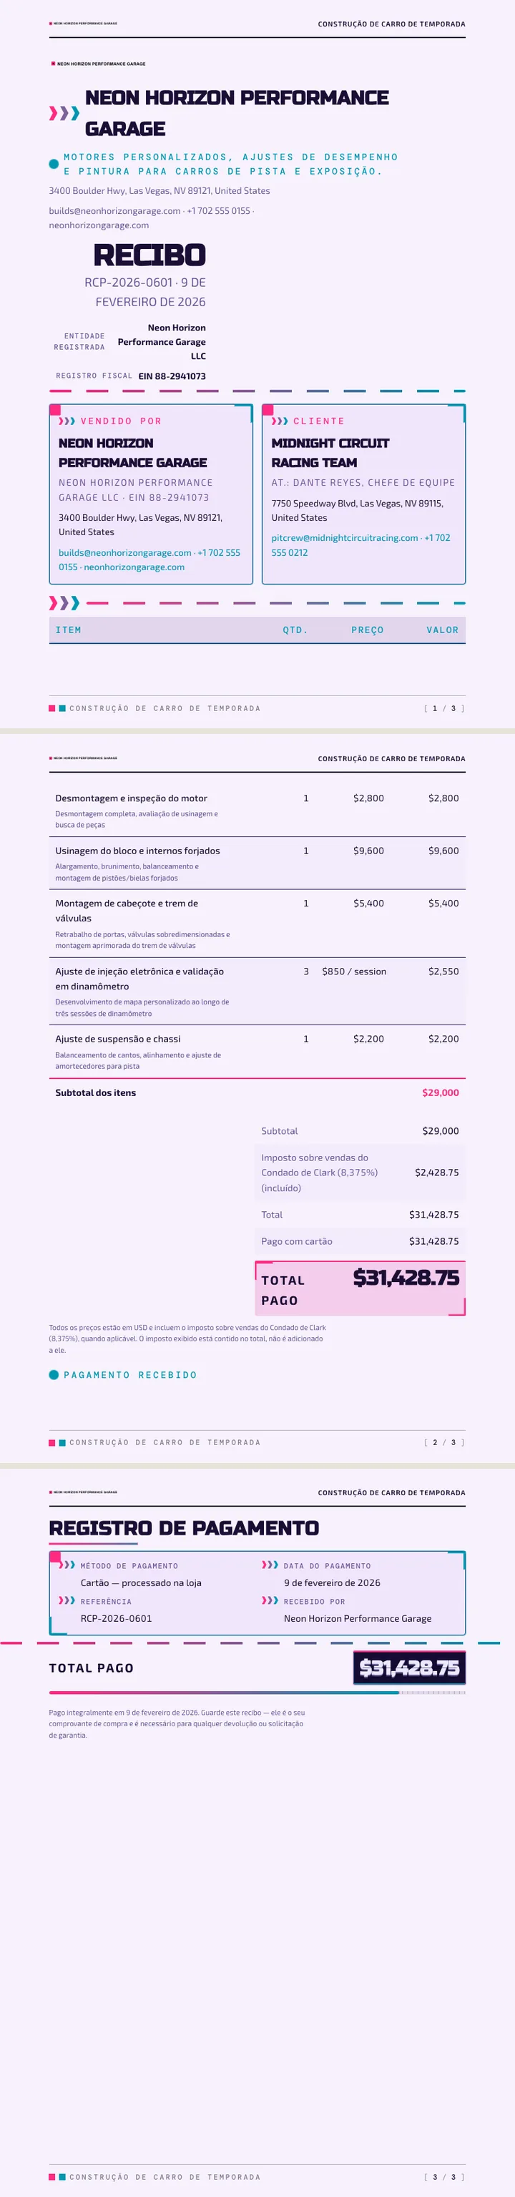Click the page 1 / 3 footer indicator

pyautogui.click(x=444, y=709)
